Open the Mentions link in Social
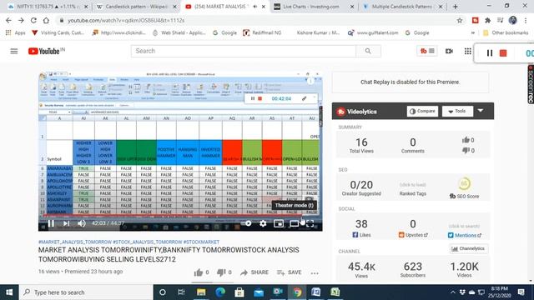534x300 pixels. (465, 235)
